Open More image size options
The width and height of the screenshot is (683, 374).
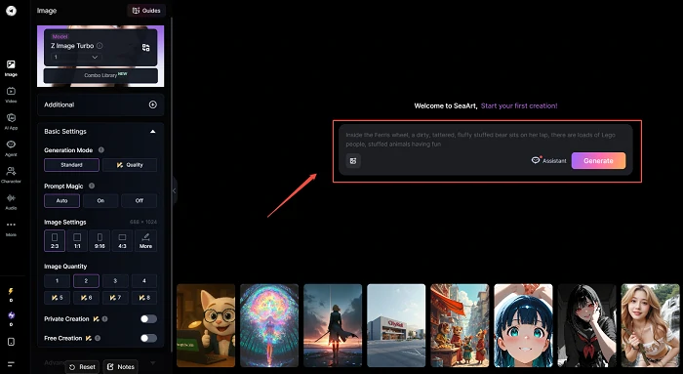(x=145, y=240)
